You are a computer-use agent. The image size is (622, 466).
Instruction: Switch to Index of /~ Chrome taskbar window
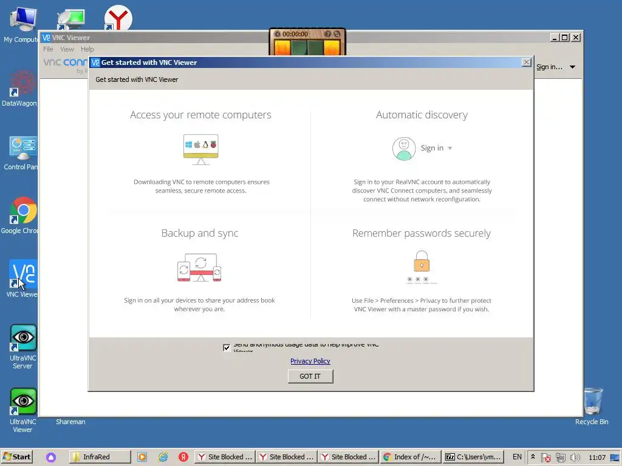410,457
